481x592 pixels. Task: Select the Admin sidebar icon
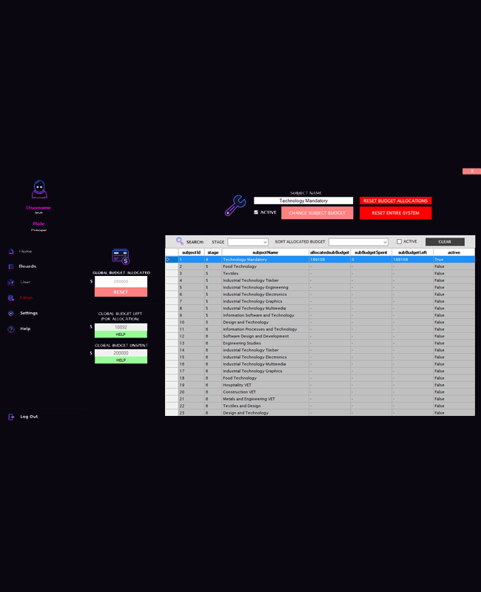pyautogui.click(x=11, y=297)
